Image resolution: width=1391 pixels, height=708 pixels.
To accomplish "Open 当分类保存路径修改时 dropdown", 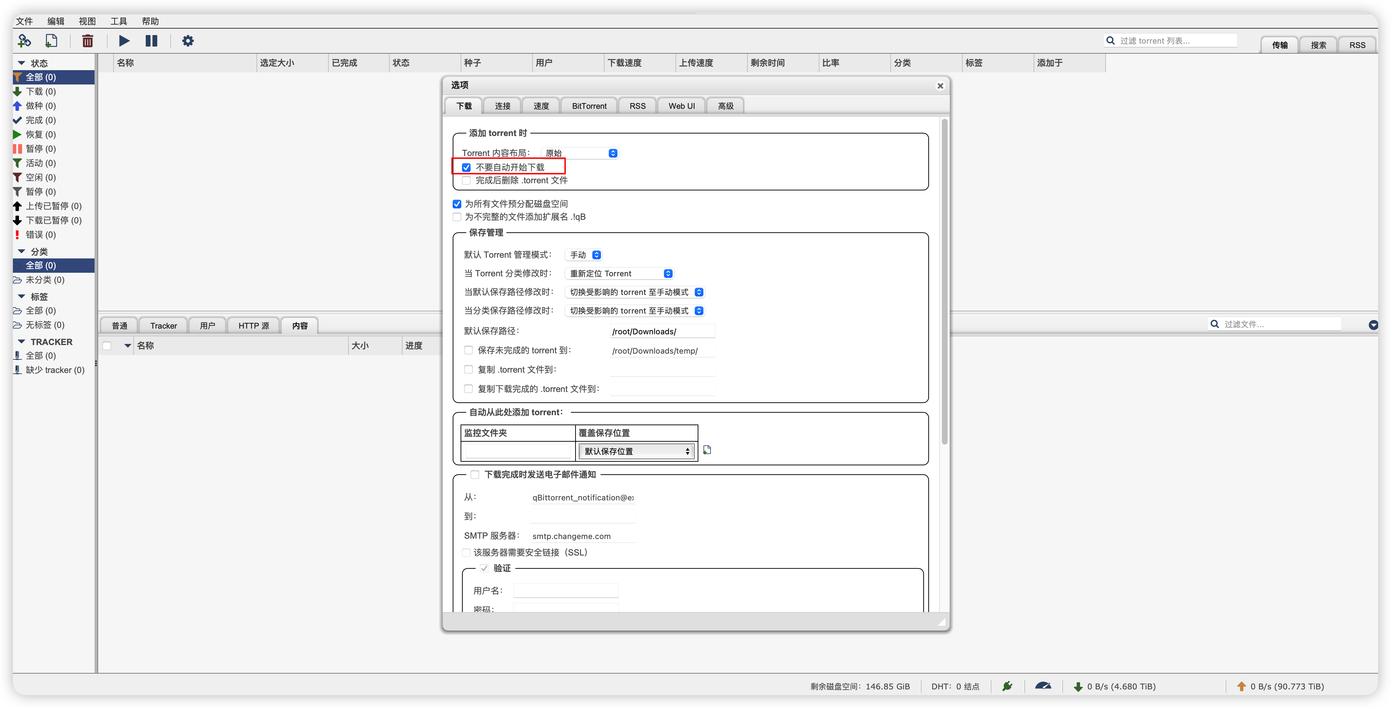I will click(635, 311).
